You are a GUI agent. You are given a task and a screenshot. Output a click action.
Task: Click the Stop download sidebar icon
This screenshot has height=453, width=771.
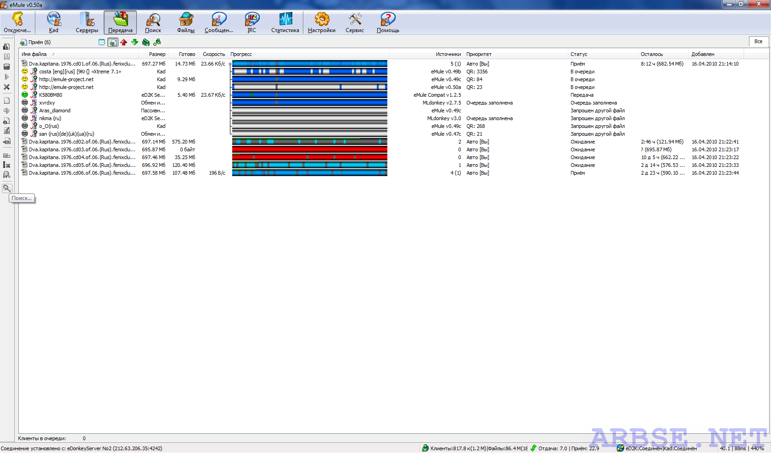click(x=6, y=66)
